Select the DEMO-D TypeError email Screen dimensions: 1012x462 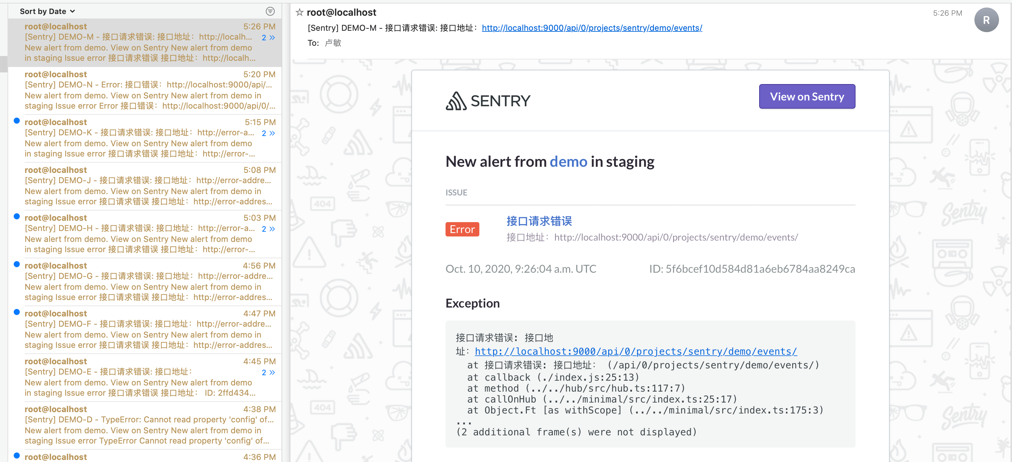(x=145, y=425)
